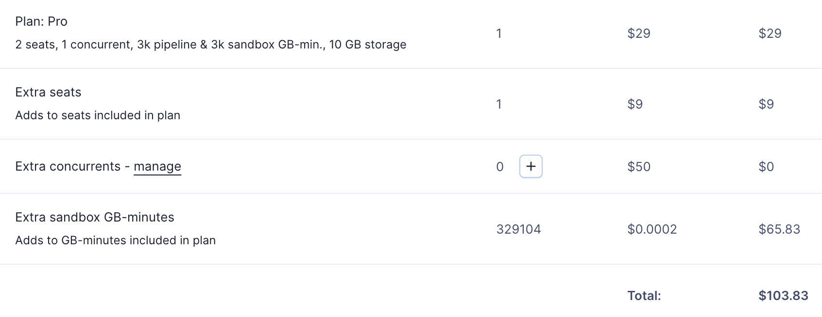Click the Extra seats quantity value 1
The image size is (822, 317).
[x=499, y=104]
